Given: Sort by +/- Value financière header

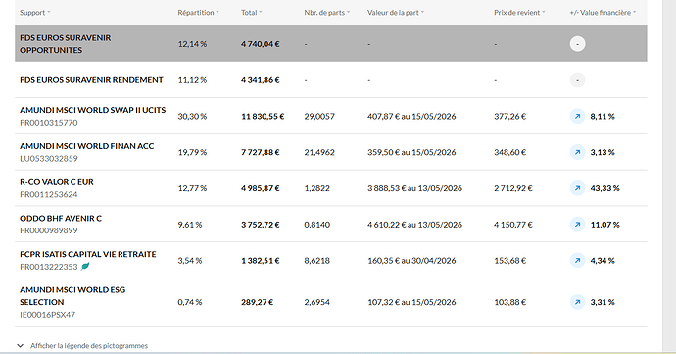Looking at the screenshot, I should coord(603,13).
